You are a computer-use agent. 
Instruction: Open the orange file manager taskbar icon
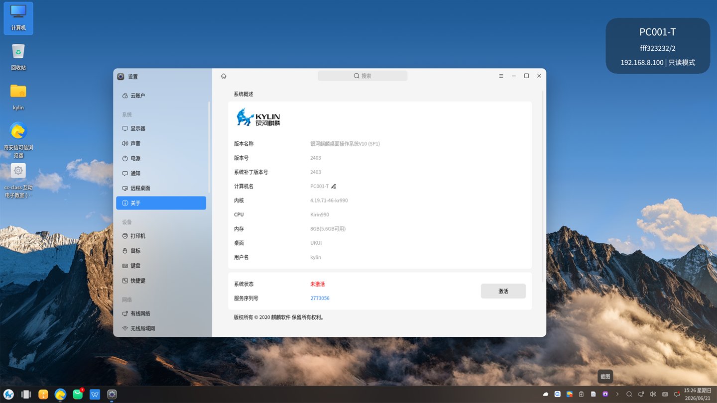click(43, 395)
